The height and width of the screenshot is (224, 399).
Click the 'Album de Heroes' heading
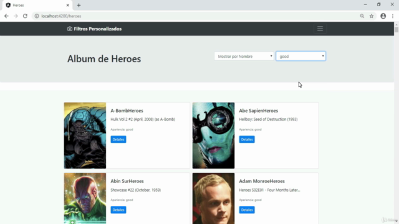pyautogui.click(x=104, y=59)
